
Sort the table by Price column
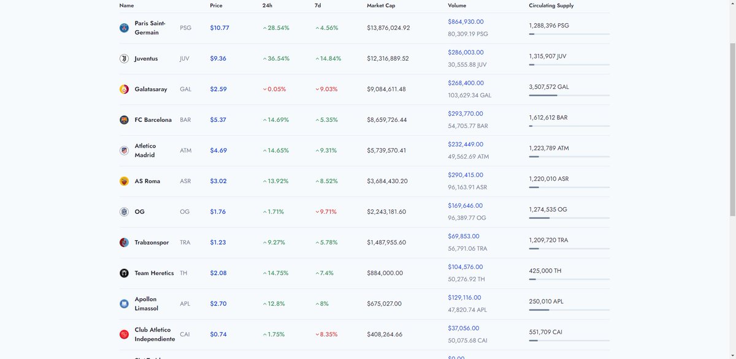pyautogui.click(x=216, y=6)
